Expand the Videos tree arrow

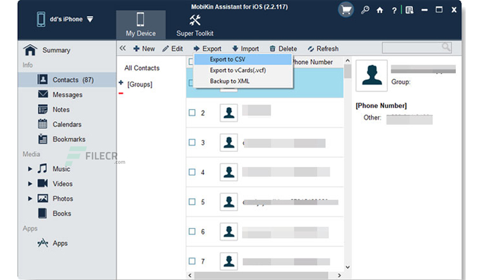coord(30,183)
